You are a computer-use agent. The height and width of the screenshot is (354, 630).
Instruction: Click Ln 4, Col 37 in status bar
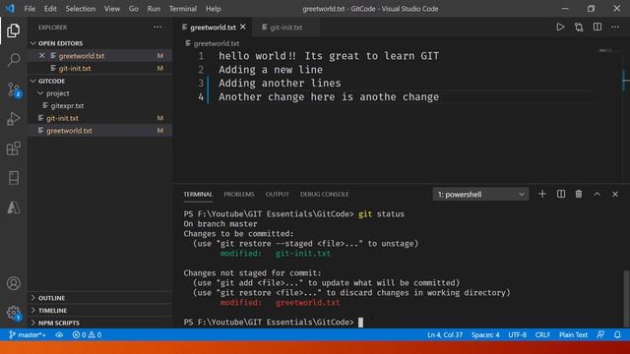[x=445, y=334]
